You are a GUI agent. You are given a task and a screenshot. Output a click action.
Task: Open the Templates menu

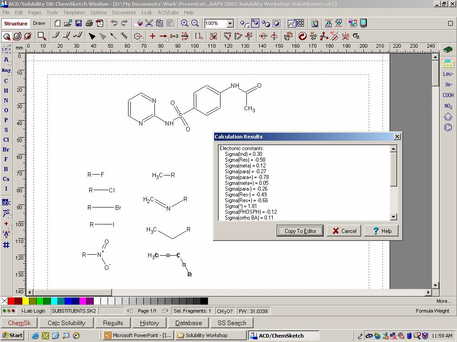click(74, 12)
